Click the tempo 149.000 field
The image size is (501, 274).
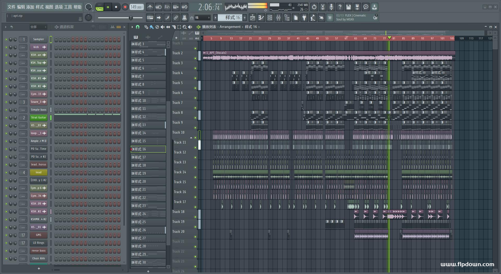click(x=137, y=7)
